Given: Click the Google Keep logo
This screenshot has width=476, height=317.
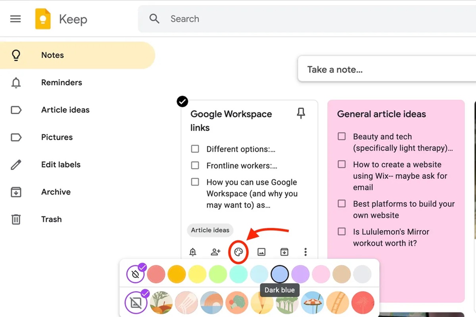Looking at the screenshot, I should point(43,19).
